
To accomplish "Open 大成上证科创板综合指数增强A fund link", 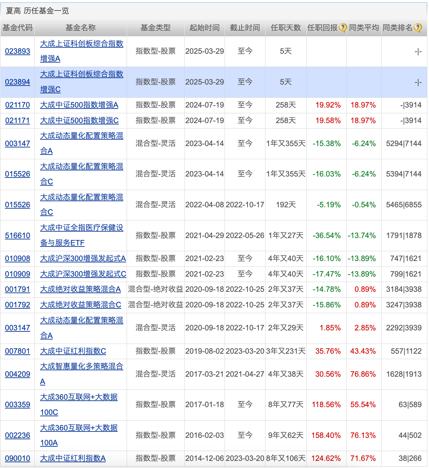I will [x=82, y=51].
